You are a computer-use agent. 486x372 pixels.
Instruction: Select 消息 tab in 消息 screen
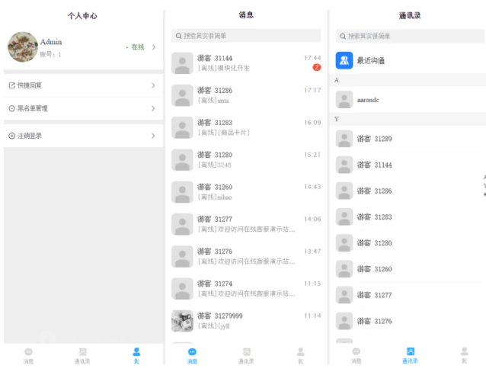click(192, 355)
